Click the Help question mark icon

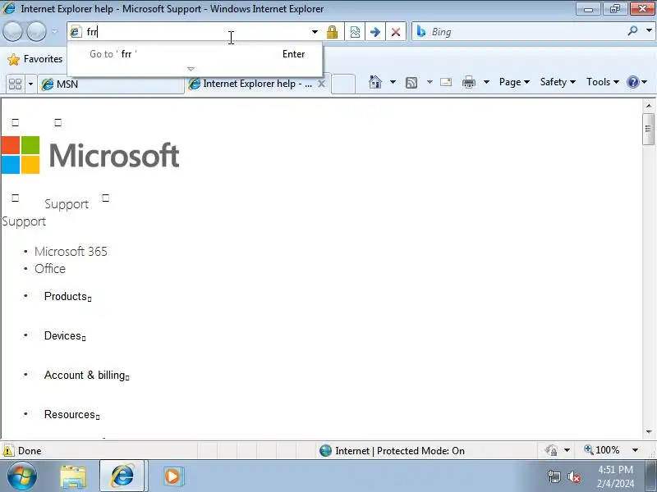(632, 82)
